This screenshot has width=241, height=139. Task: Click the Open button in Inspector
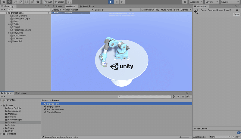[236, 14]
